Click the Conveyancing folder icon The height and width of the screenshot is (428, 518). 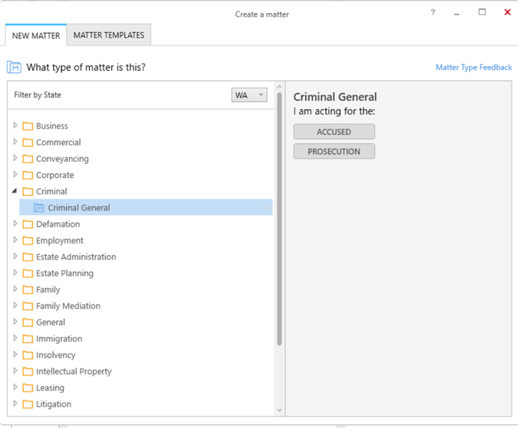(28, 159)
